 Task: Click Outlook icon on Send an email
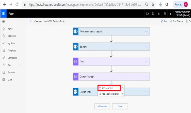[75, 92]
